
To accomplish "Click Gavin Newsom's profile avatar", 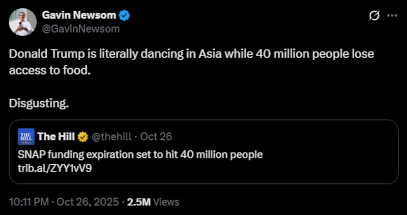I will [x=22, y=22].
